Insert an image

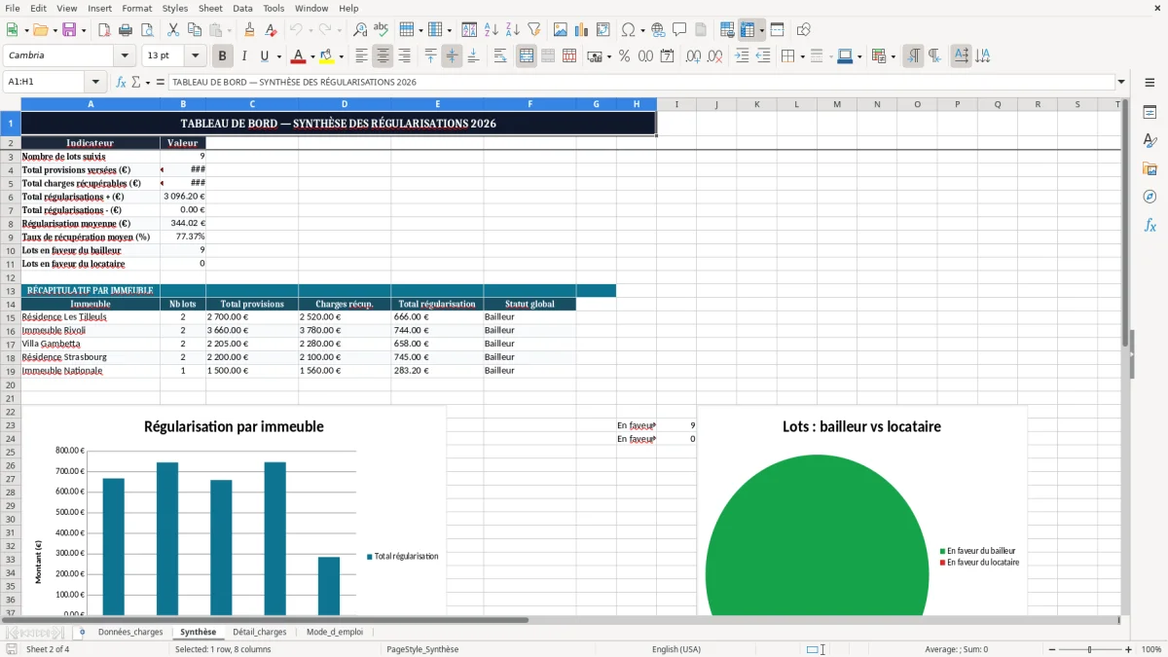point(560,30)
